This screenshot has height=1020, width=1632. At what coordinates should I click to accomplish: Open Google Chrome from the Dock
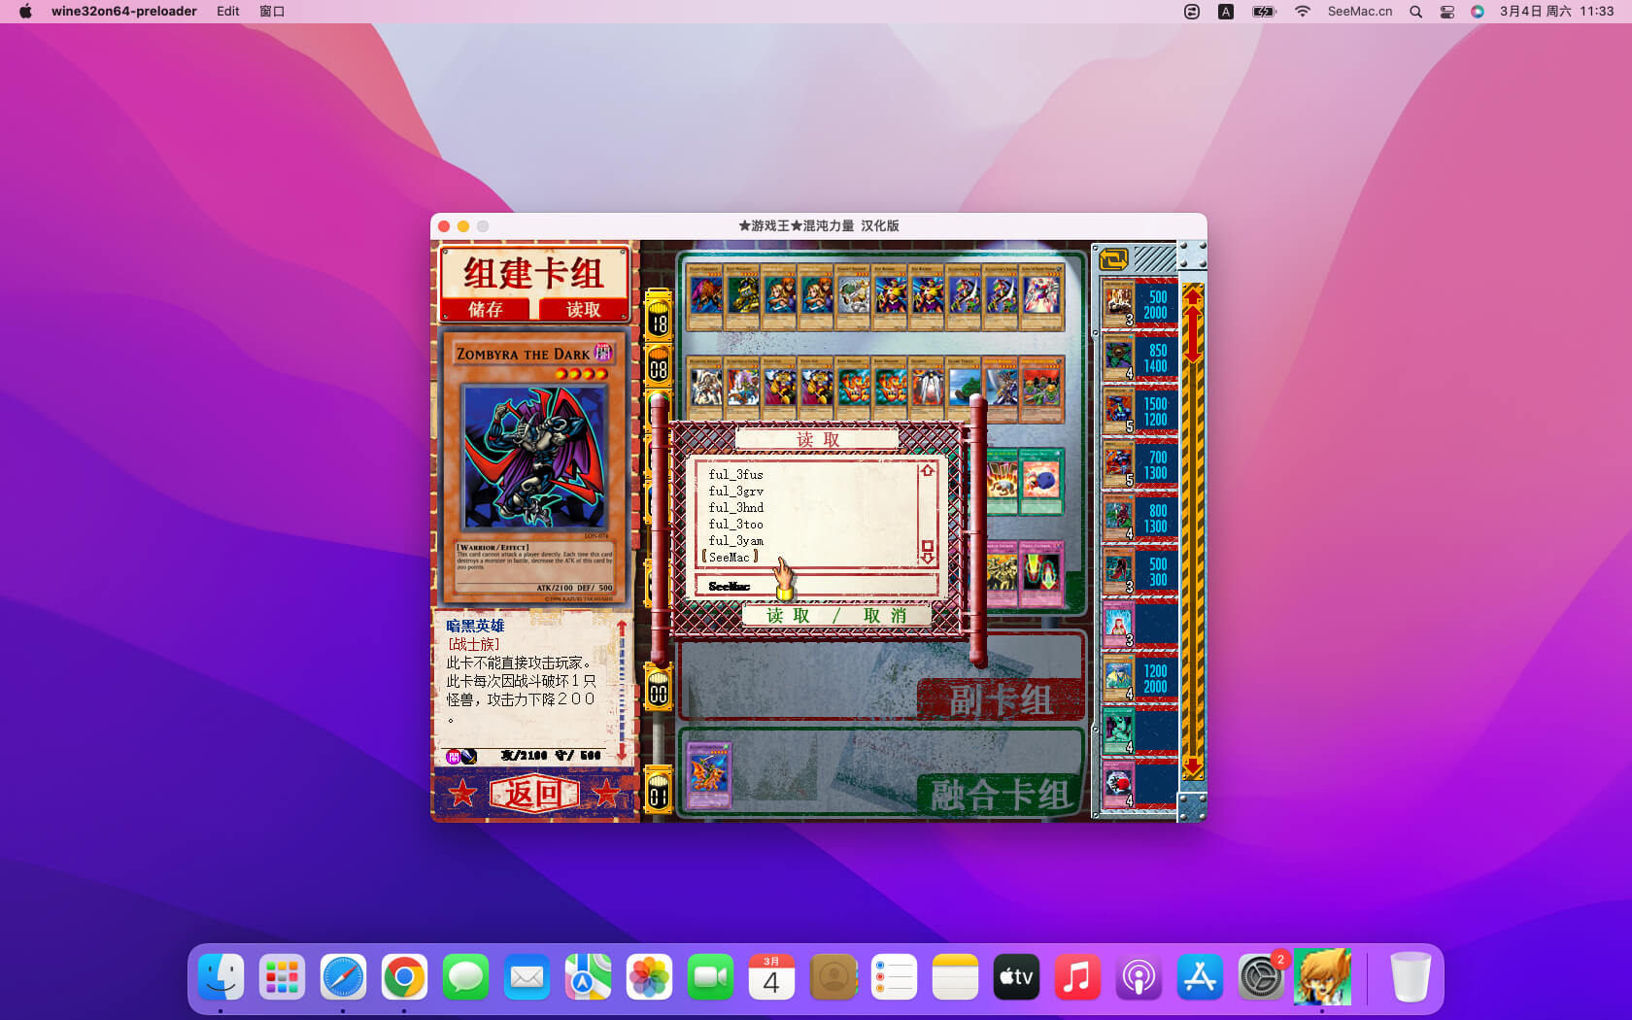tap(405, 977)
